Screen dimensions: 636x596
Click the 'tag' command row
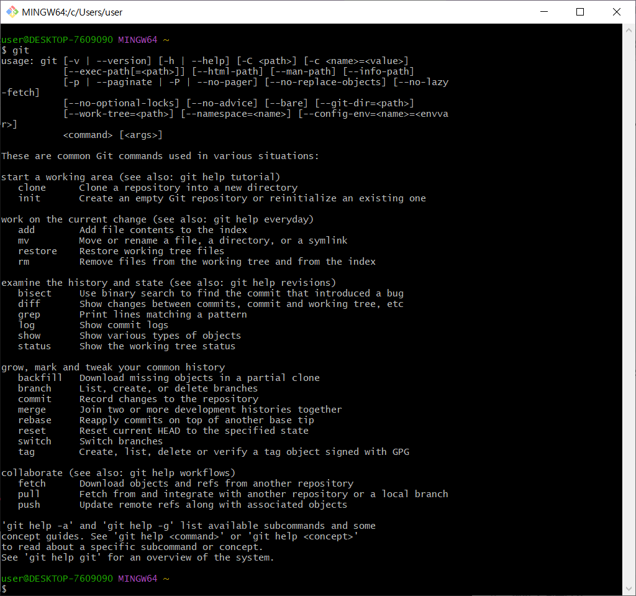(214, 451)
